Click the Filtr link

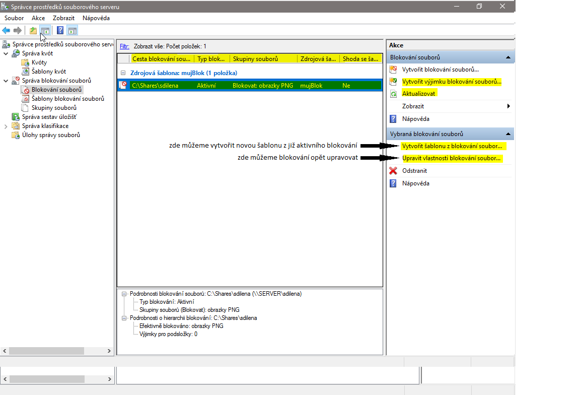(x=124, y=46)
